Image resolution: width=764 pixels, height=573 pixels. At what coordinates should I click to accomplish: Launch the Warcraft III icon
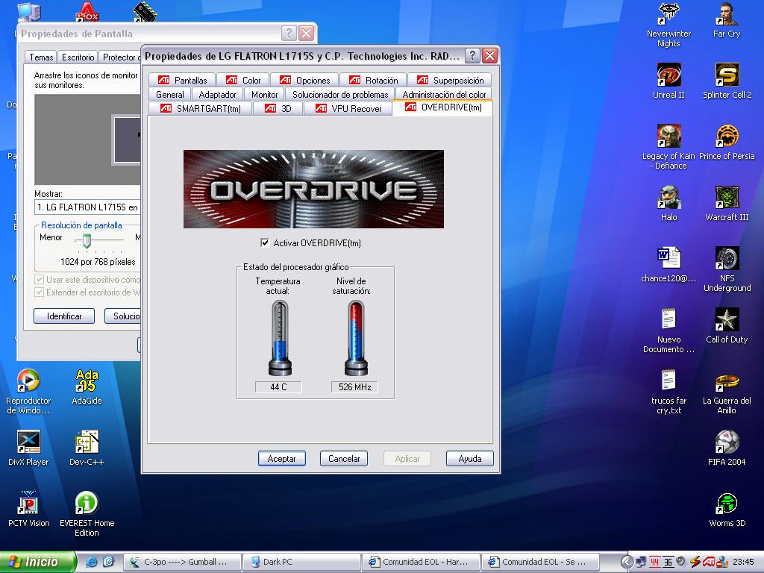(x=727, y=198)
